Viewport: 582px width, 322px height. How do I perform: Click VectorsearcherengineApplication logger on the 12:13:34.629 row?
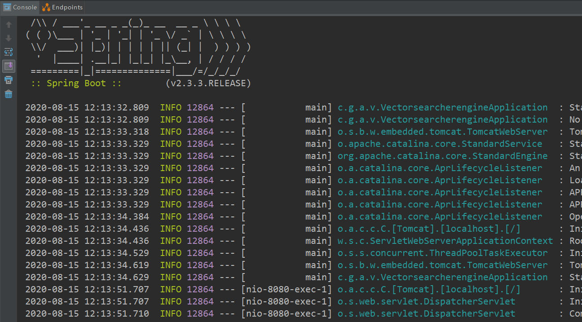pyautogui.click(x=443, y=277)
